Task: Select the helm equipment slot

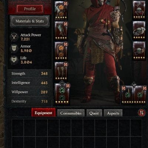Action: coord(61,10)
